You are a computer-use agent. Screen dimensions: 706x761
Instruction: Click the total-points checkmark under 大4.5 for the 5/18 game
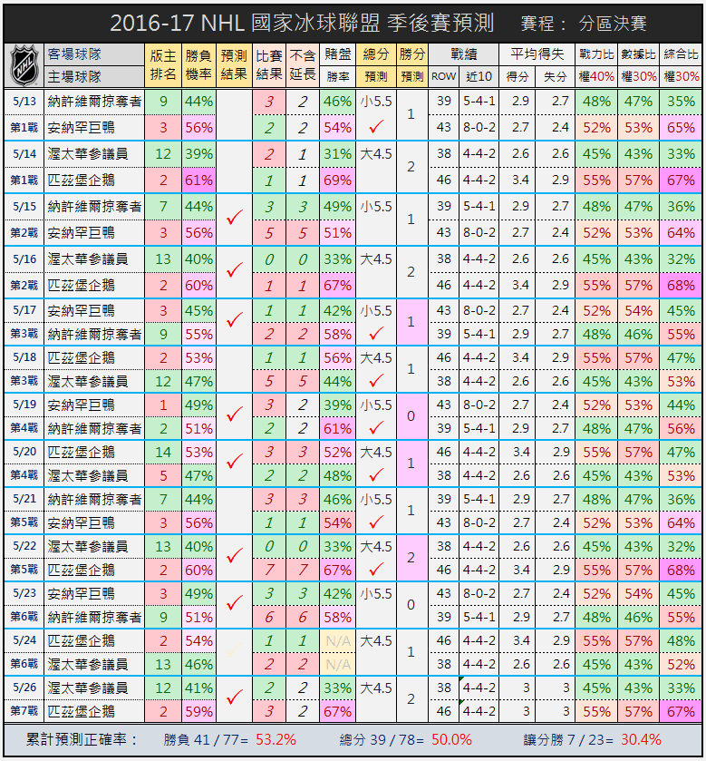click(x=376, y=381)
